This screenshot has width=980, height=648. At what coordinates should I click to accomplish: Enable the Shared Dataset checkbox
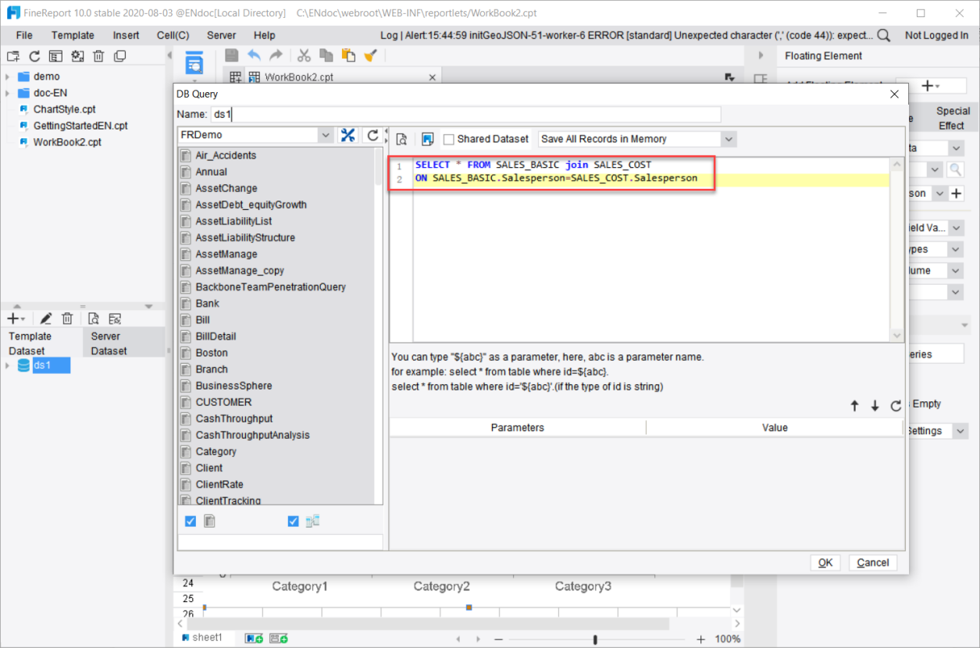pos(448,140)
